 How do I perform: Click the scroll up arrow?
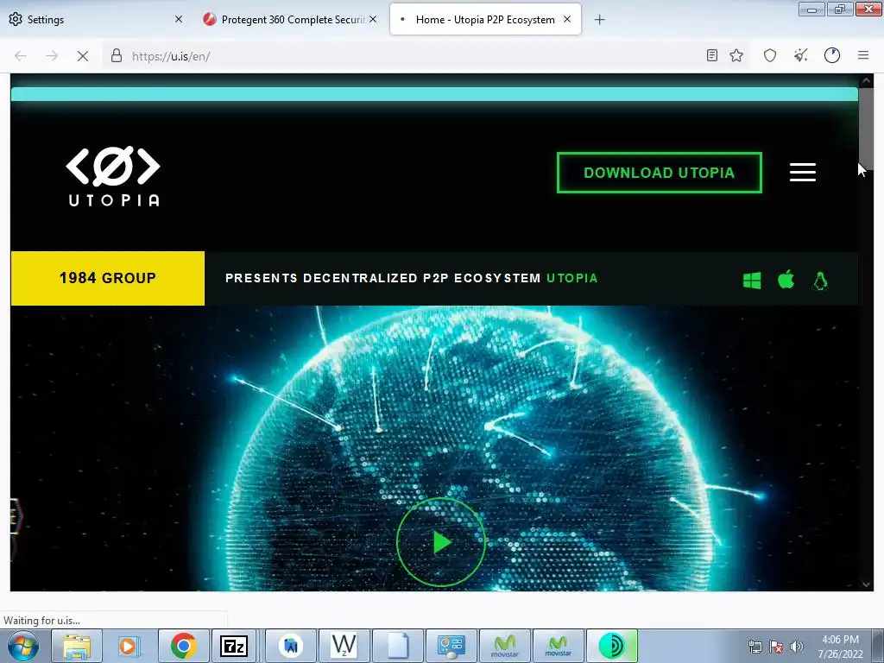pyautogui.click(x=867, y=80)
